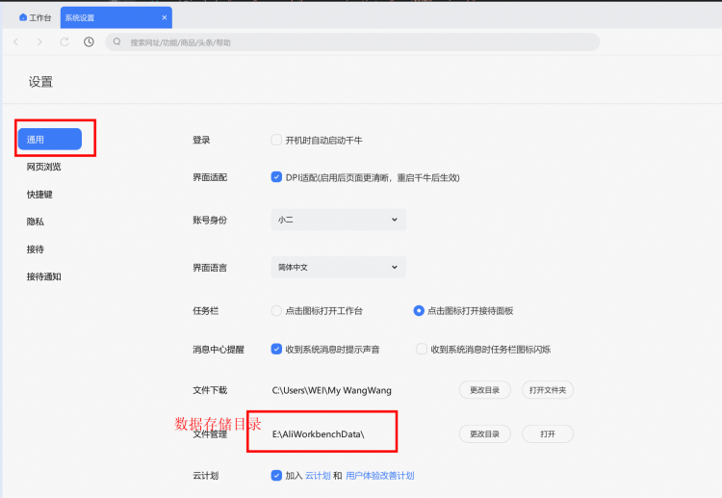Screen dimensions: 722x498
Task: Click the search magnifier icon
Action: 116,42
